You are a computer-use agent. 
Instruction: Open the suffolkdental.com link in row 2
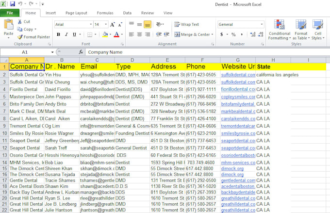(x=238, y=75)
